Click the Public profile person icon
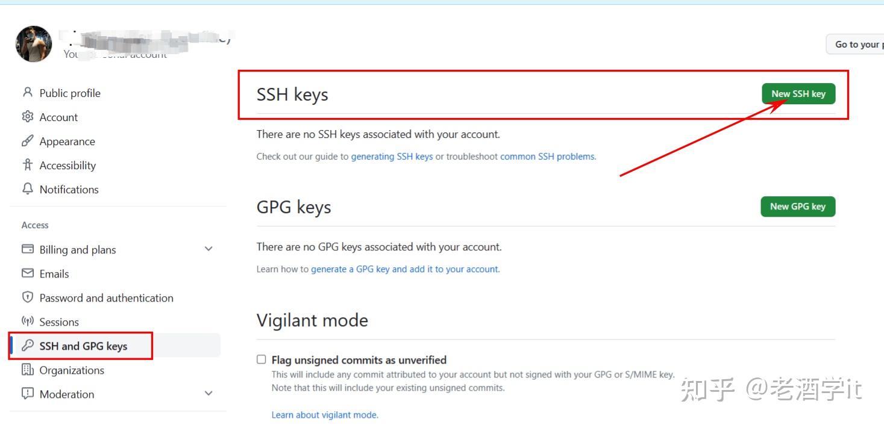884x425 pixels. pyautogui.click(x=27, y=93)
